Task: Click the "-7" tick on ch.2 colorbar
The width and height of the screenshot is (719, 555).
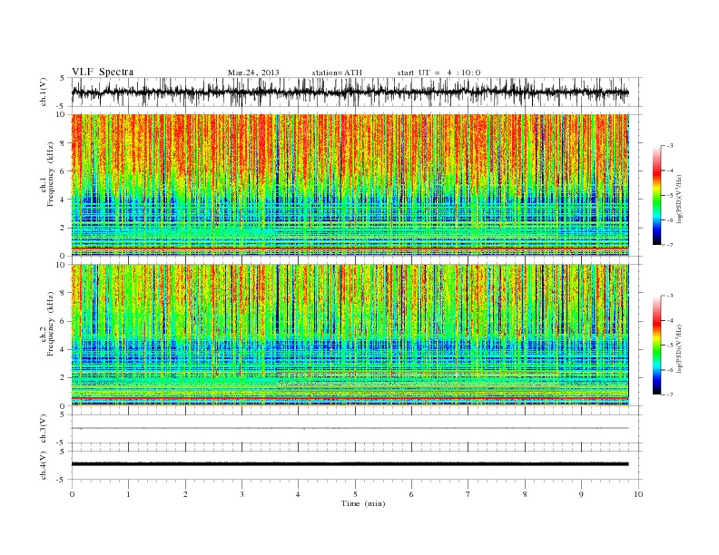Action: point(670,394)
